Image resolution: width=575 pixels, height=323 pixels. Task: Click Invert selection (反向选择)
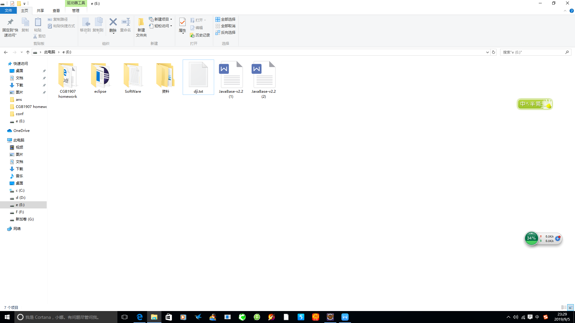point(226,33)
